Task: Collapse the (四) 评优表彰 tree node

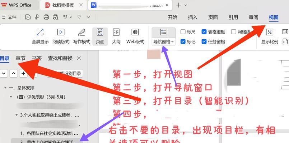Action: pos(11,97)
